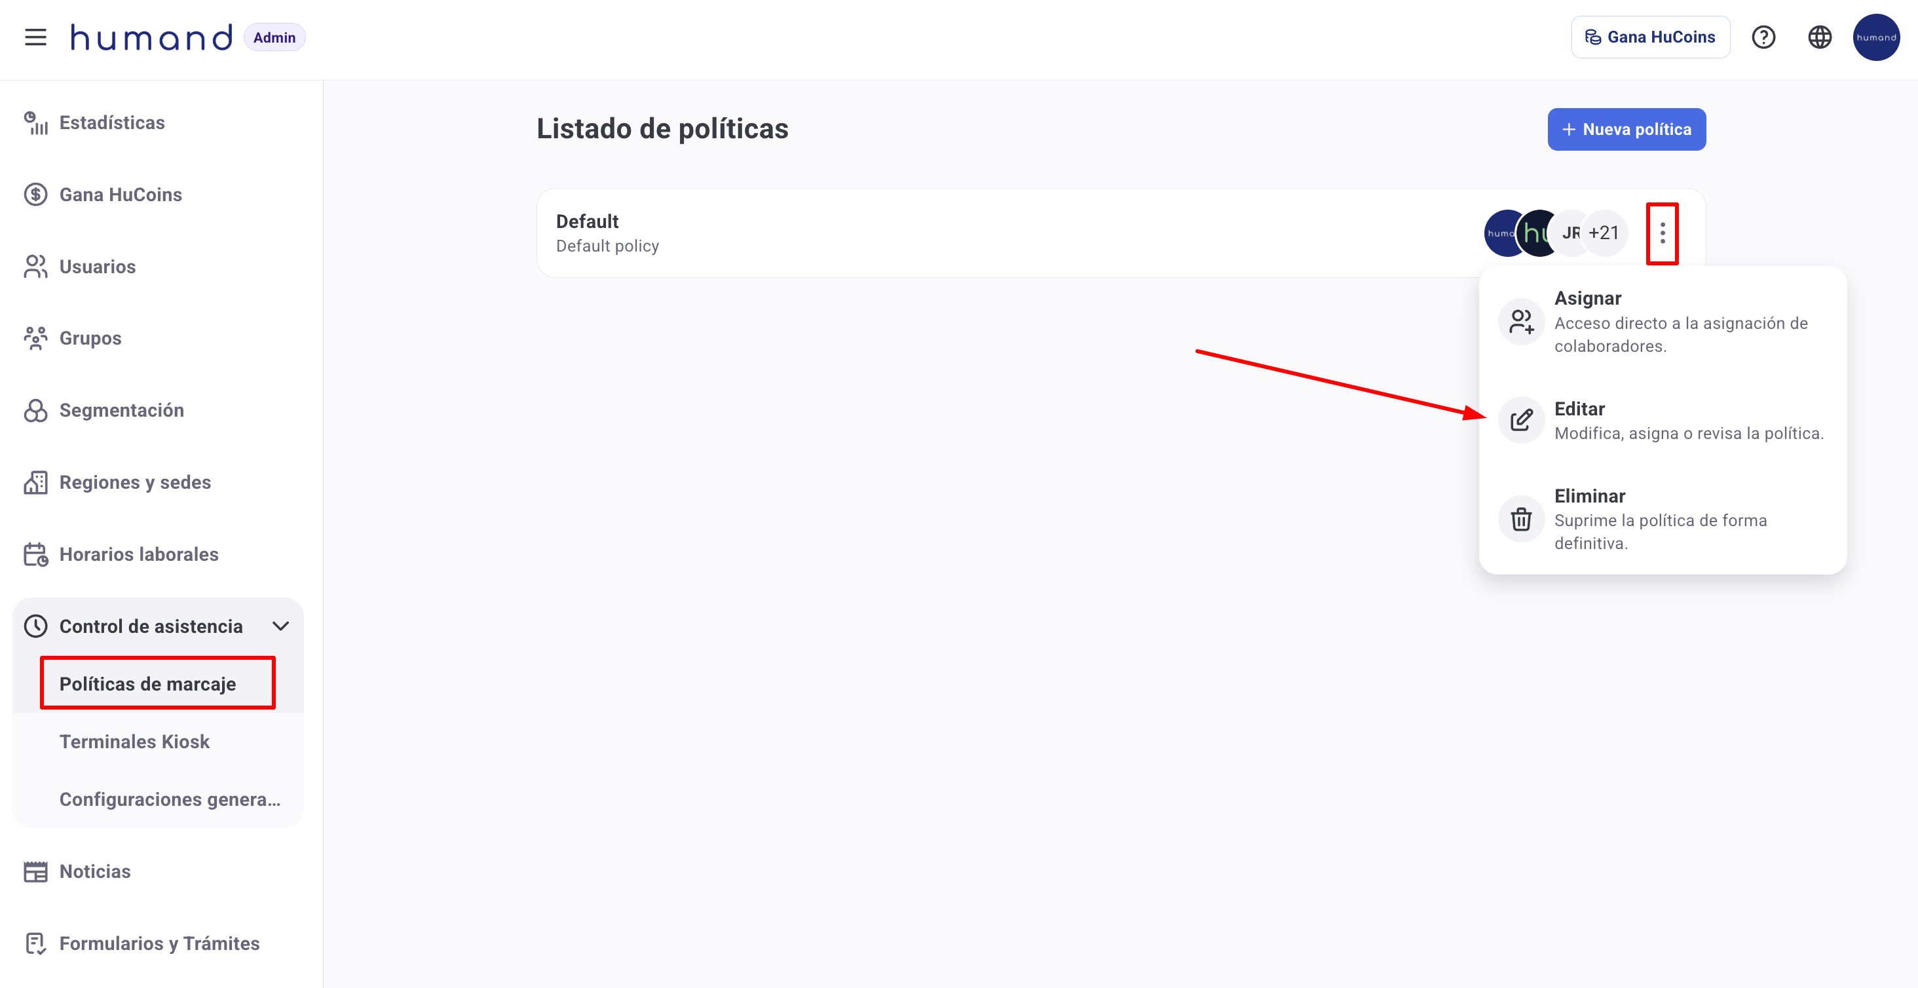The height and width of the screenshot is (988, 1918).
Task: Click the Gana HuCoins header button
Action: 1650,37
